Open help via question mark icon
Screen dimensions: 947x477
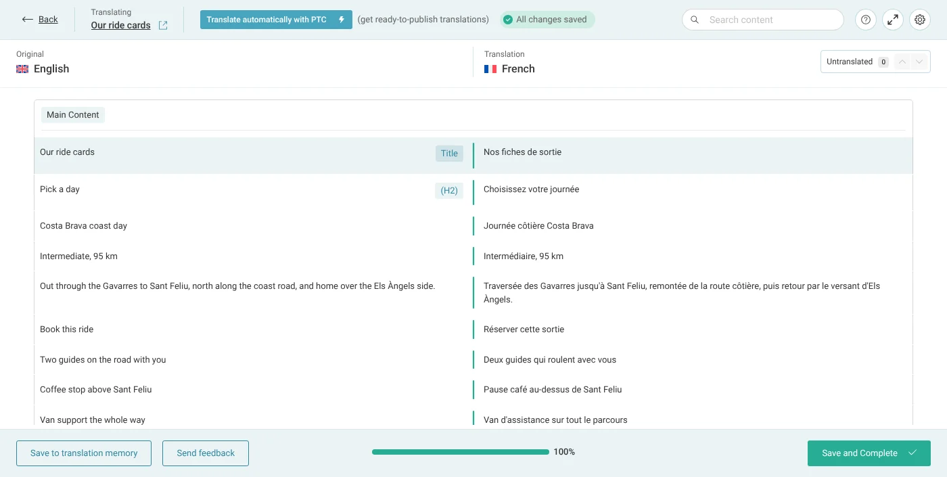(x=866, y=20)
